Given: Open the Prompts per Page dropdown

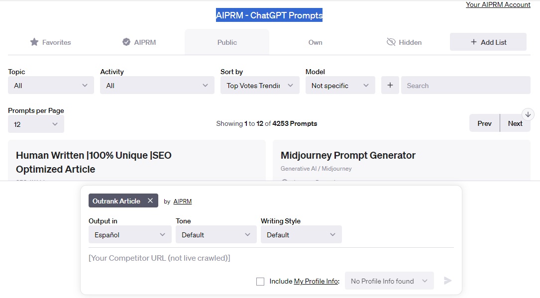Looking at the screenshot, I should [35, 124].
